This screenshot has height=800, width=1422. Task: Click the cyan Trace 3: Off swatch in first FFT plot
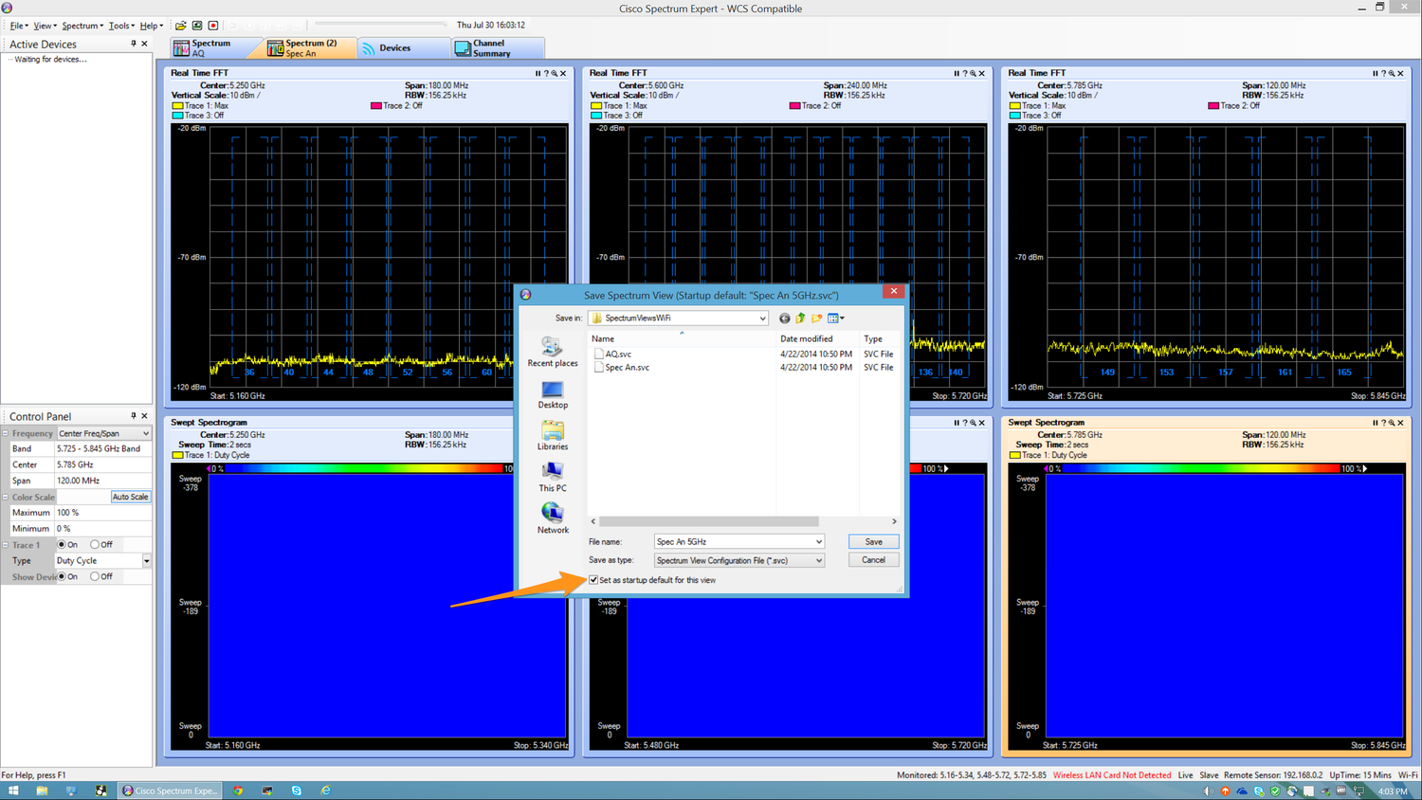177,116
